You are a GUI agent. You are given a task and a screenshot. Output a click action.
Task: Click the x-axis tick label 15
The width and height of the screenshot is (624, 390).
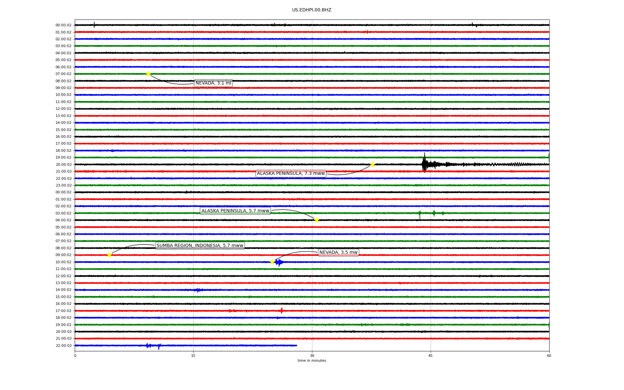tap(193, 356)
